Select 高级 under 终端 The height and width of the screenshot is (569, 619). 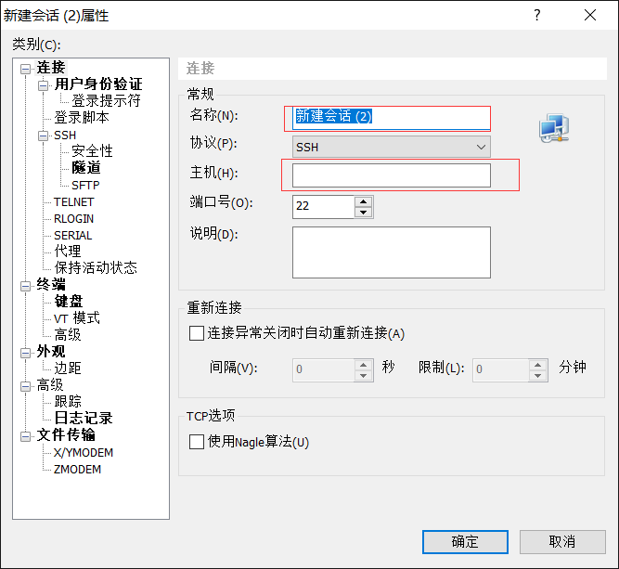point(68,335)
